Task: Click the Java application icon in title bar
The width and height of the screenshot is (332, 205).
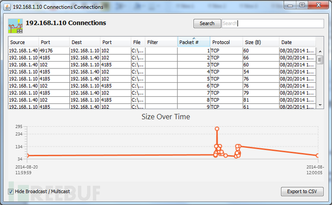Action: pyautogui.click(x=7, y=7)
